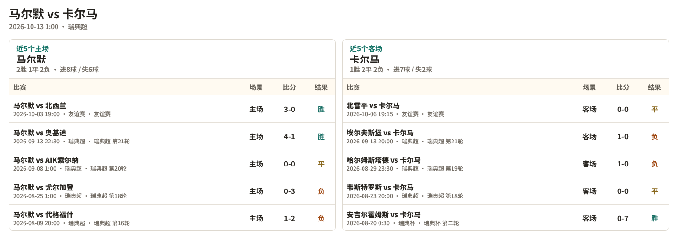
Task: Open match 韦斯特罗斯 vs 卡尔马
Action: [x=380, y=187]
